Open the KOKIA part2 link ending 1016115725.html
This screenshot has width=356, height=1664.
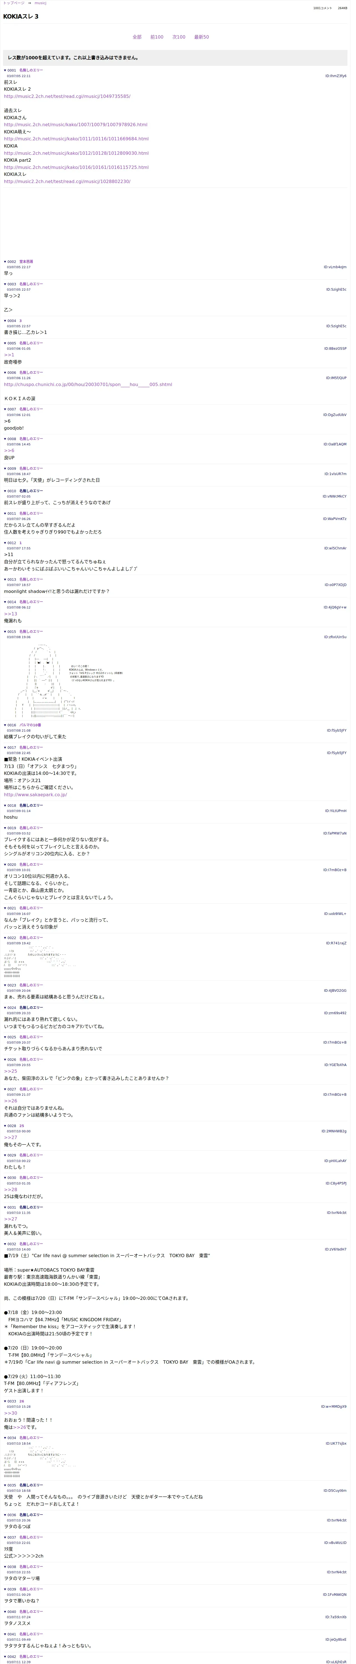click(x=76, y=167)
